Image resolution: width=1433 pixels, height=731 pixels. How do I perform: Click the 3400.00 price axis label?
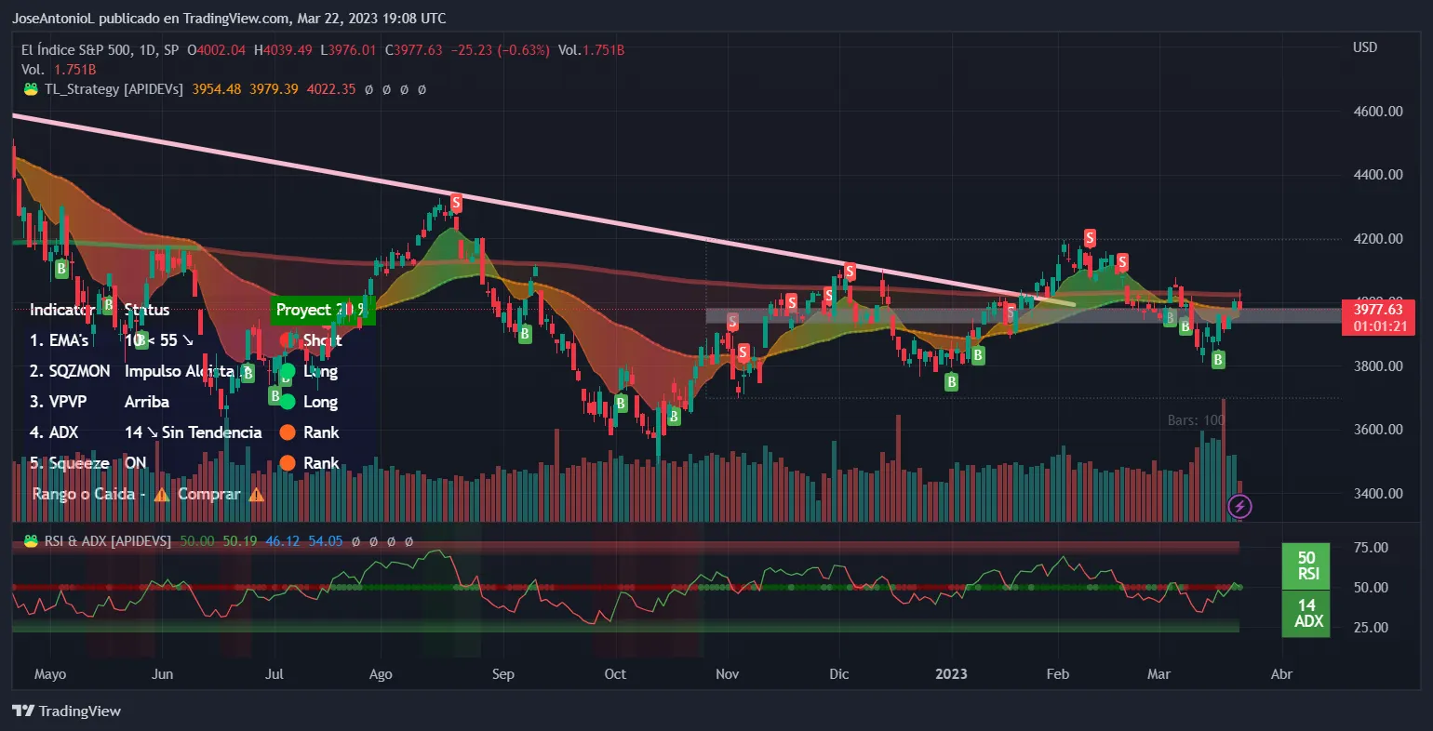(x=1378, y=494)
